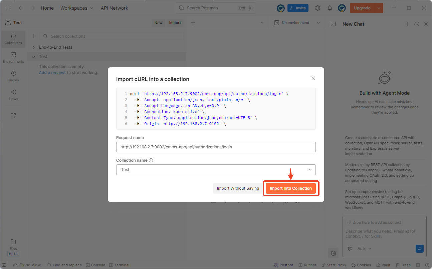Screen dimensions: 432x269
Task: Open Settings gear in the header
Action: (318, 8)
